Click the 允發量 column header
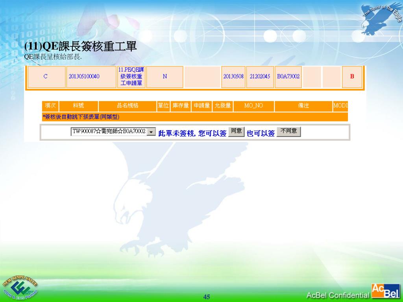 [x=223, y=106]
